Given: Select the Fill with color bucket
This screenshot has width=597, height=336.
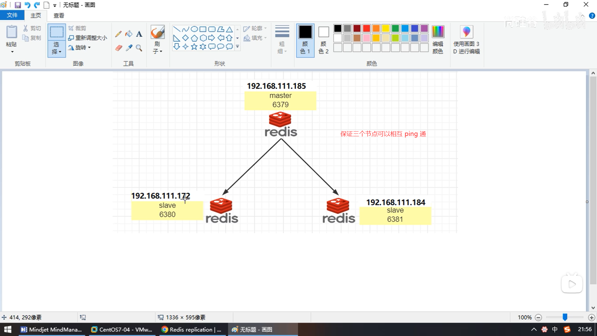Looking at the screenshot, I should coord(129,34).
